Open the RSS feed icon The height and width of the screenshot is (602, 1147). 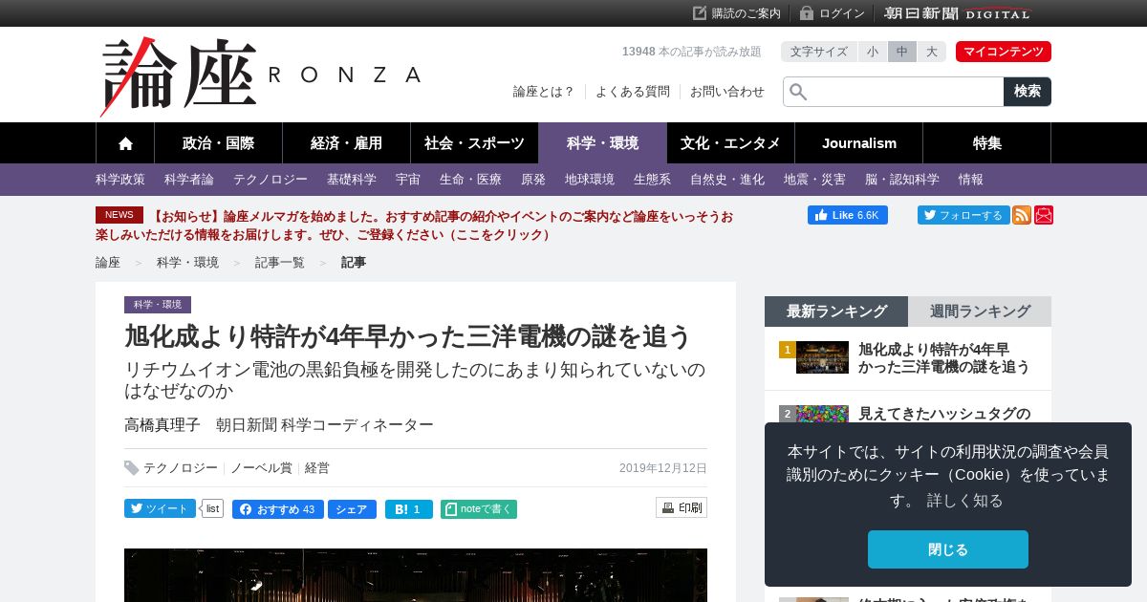pyautogui.click(x=1022, y=215)
